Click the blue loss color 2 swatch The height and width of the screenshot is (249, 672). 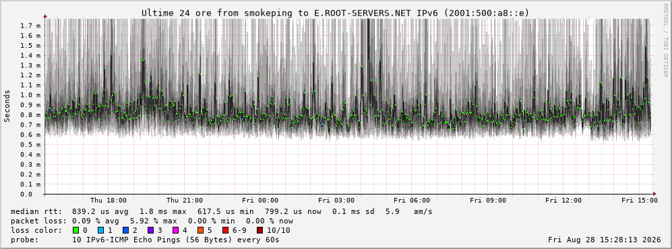125,230
